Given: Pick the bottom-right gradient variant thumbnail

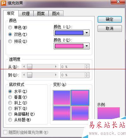Looking at the screenshot, I should coord(80,113).
